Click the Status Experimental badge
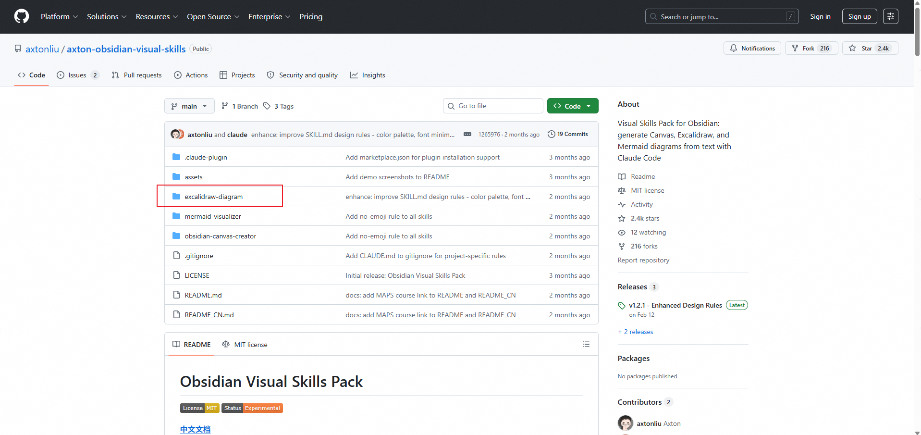The width and height of the screenshot is (921, 435). (252, 408)
